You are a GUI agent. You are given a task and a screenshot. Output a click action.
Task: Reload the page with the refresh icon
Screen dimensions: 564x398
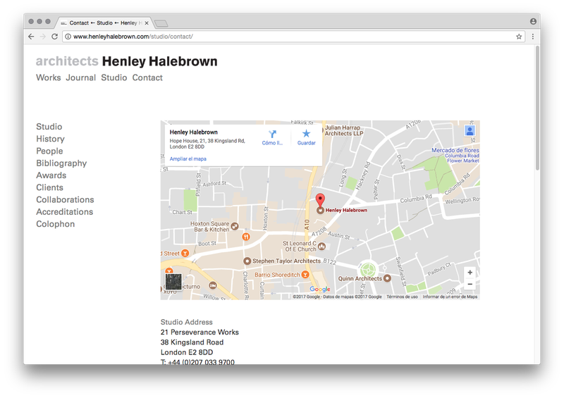pyautogui.click(x=55, y=37)
